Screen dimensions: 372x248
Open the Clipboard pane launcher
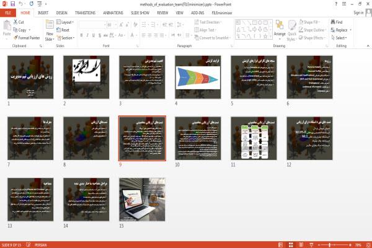(x=40, y=46)
